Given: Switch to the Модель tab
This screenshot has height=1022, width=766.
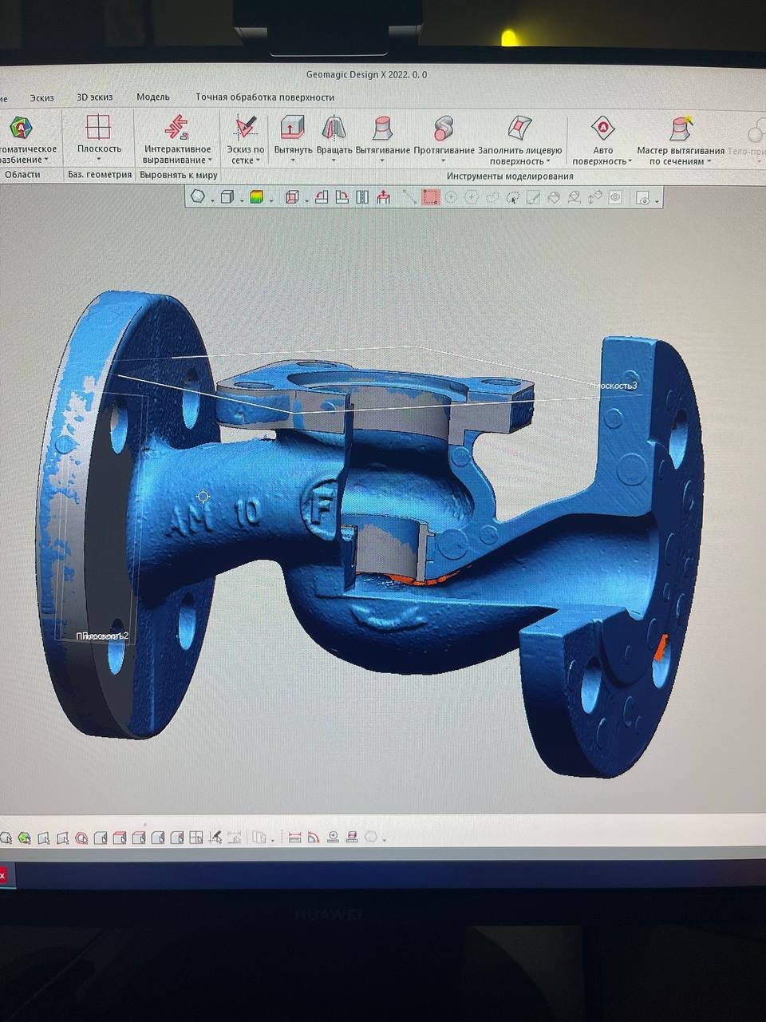Looking at the screenshot, I should [152, 97].
